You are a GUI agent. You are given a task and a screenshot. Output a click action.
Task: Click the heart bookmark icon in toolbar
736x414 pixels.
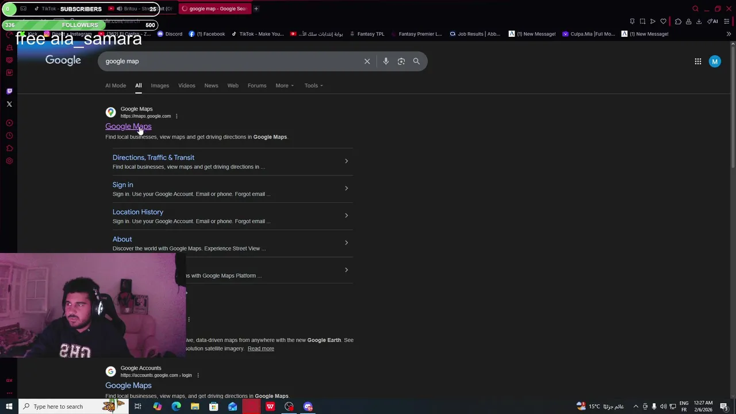coord(663,21)
